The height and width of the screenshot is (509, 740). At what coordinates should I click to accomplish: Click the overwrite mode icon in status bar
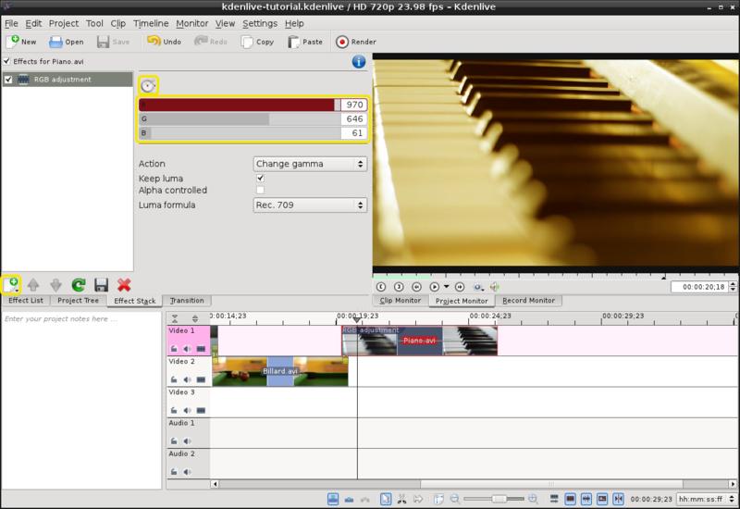coord(350,499)
